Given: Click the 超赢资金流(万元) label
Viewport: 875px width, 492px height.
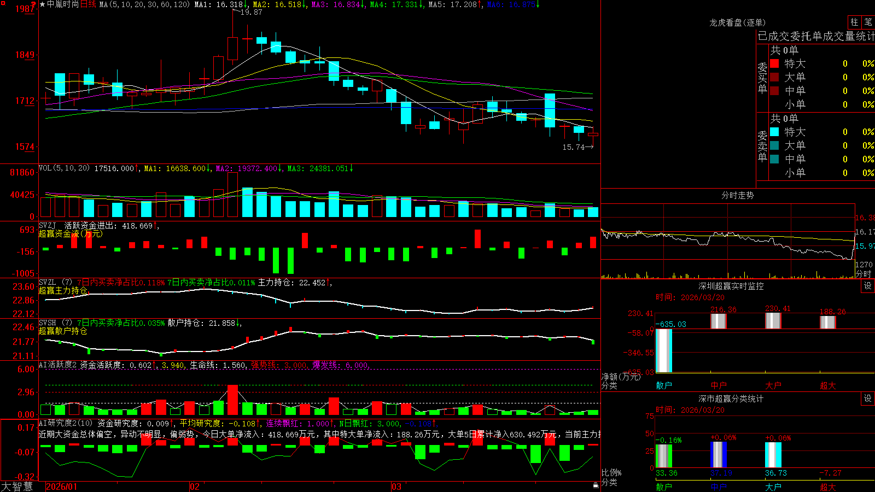Looking at the screenshot, I should [71, 234].
